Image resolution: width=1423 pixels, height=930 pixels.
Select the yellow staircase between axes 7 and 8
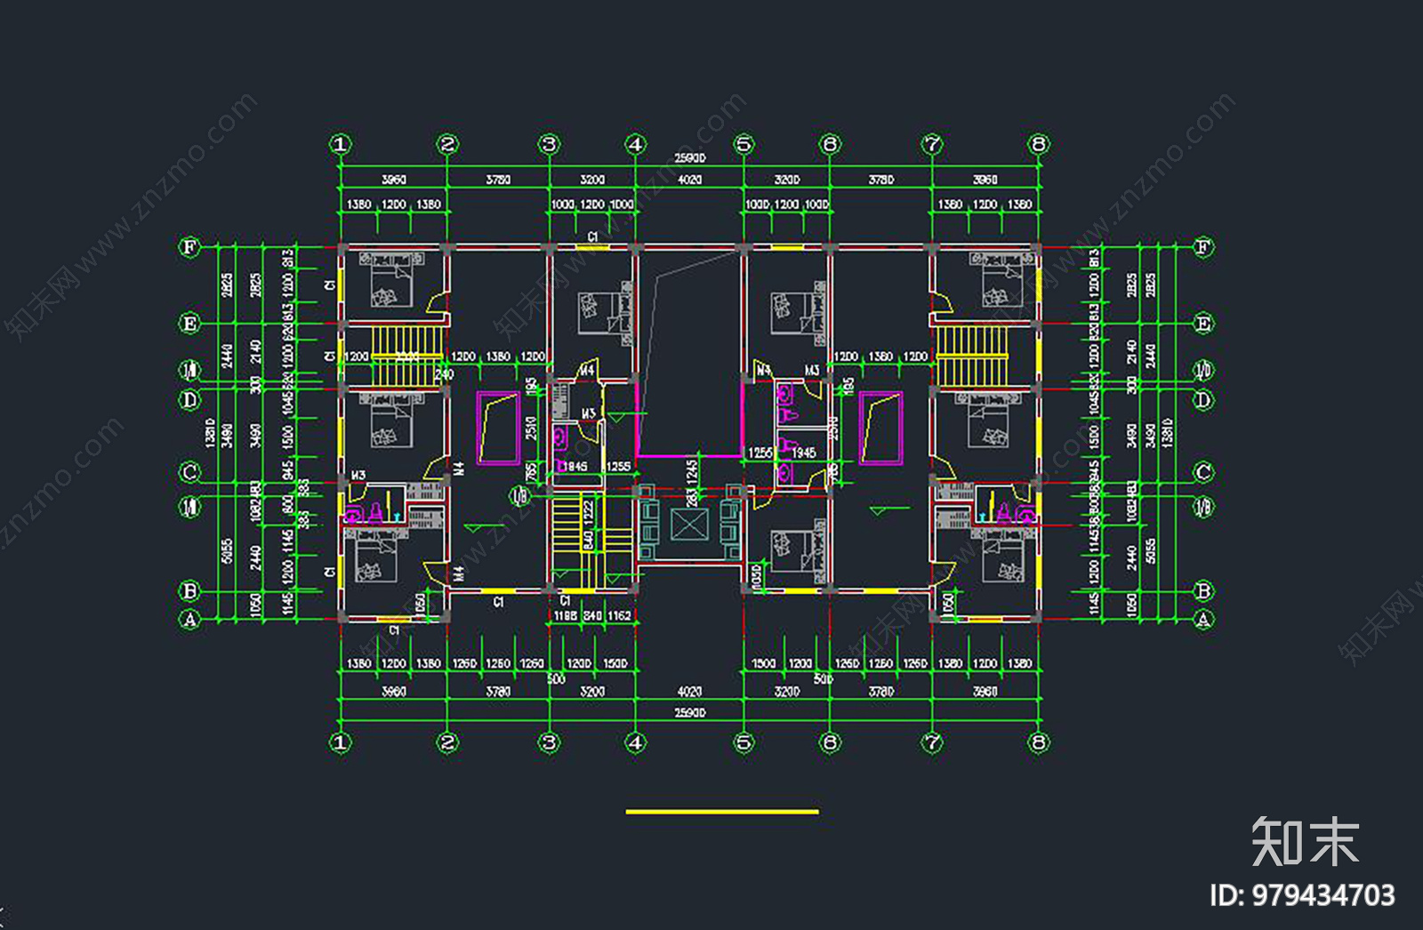pyautogui.click(x=973, y=355)
